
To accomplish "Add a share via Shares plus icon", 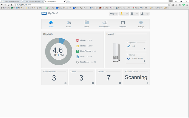I will coord(120,83).
